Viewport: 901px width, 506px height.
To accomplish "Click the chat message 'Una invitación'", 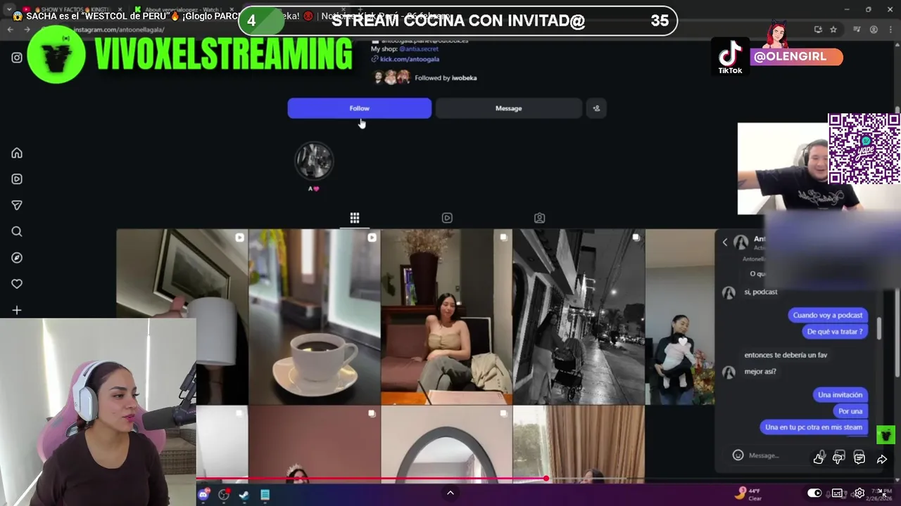I will 840,395.
